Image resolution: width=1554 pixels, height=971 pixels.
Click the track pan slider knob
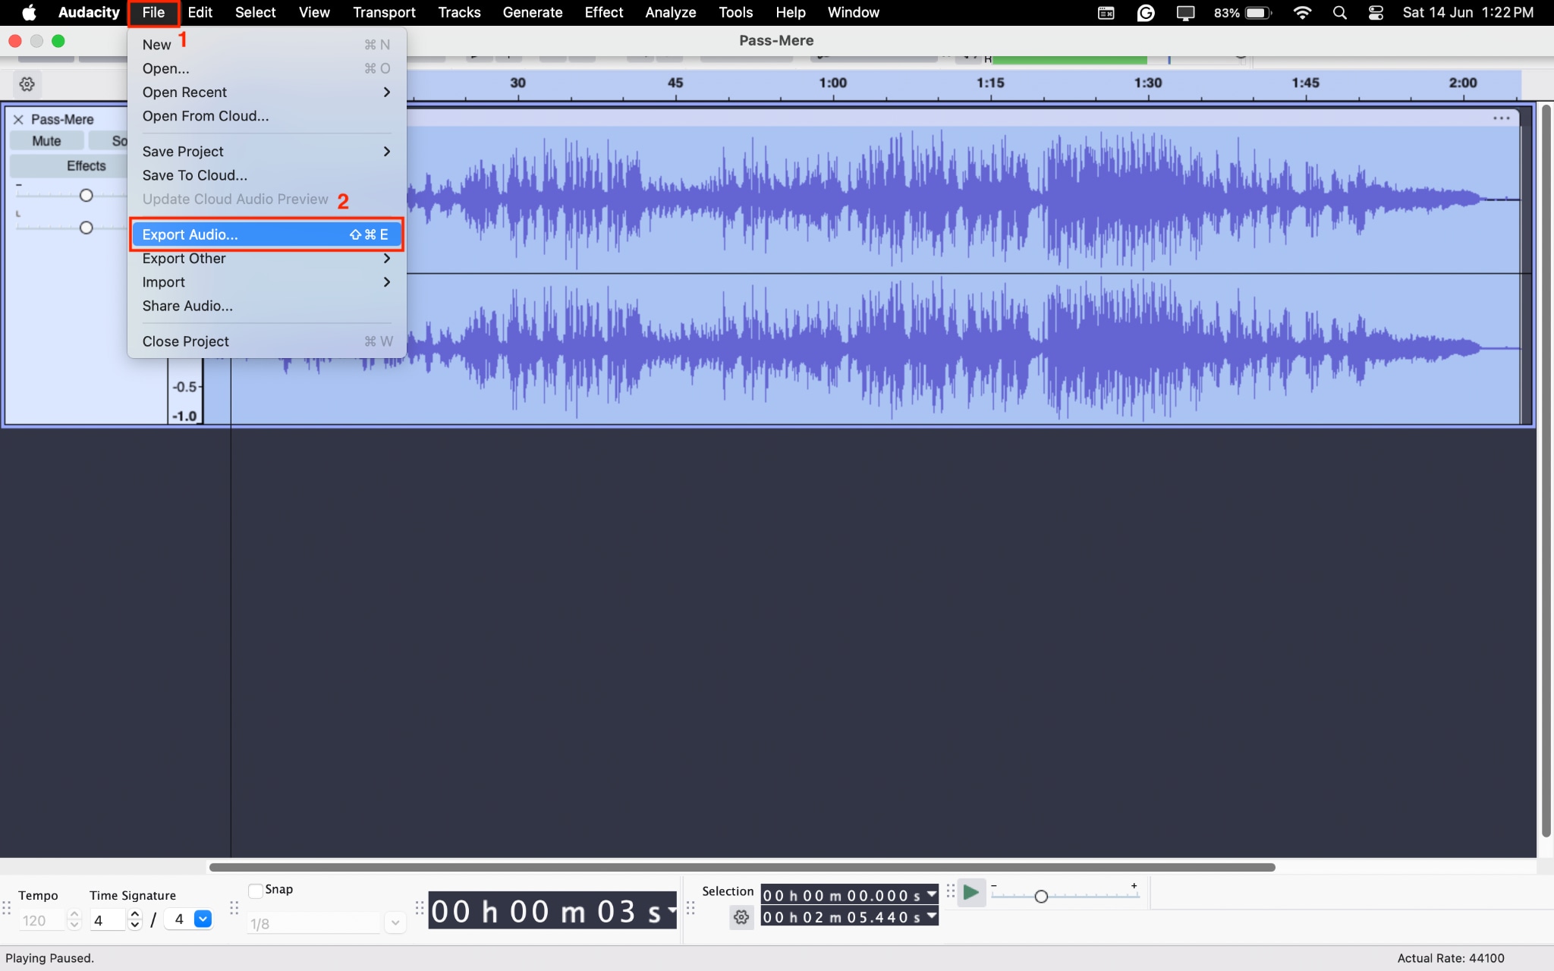click(x=86, y=228)
